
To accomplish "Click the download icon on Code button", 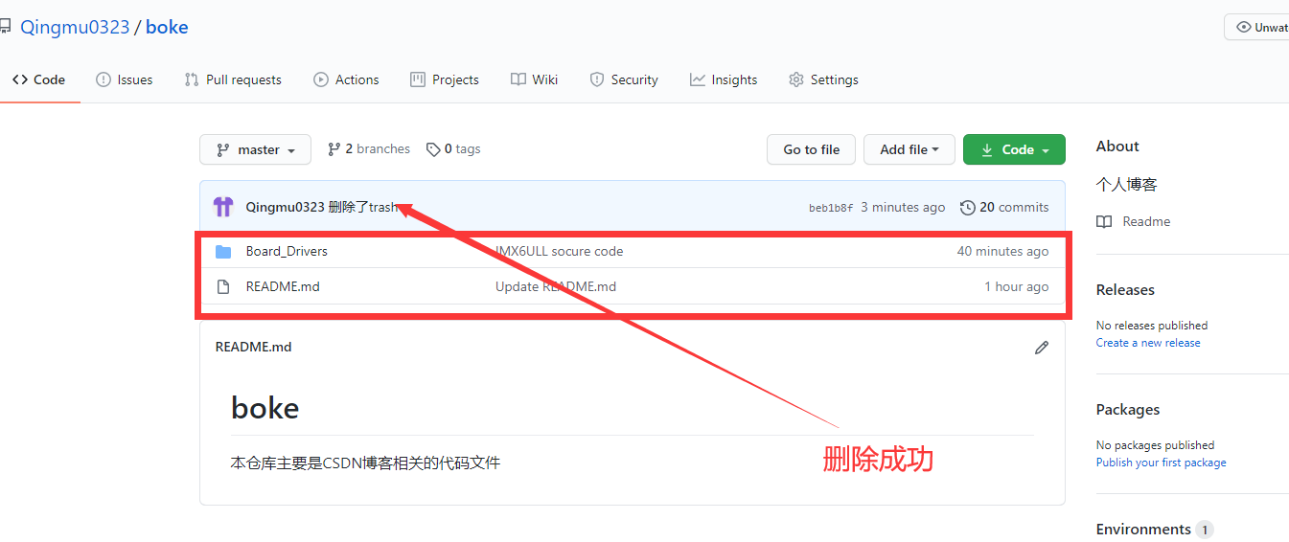I will pos(987,149).
